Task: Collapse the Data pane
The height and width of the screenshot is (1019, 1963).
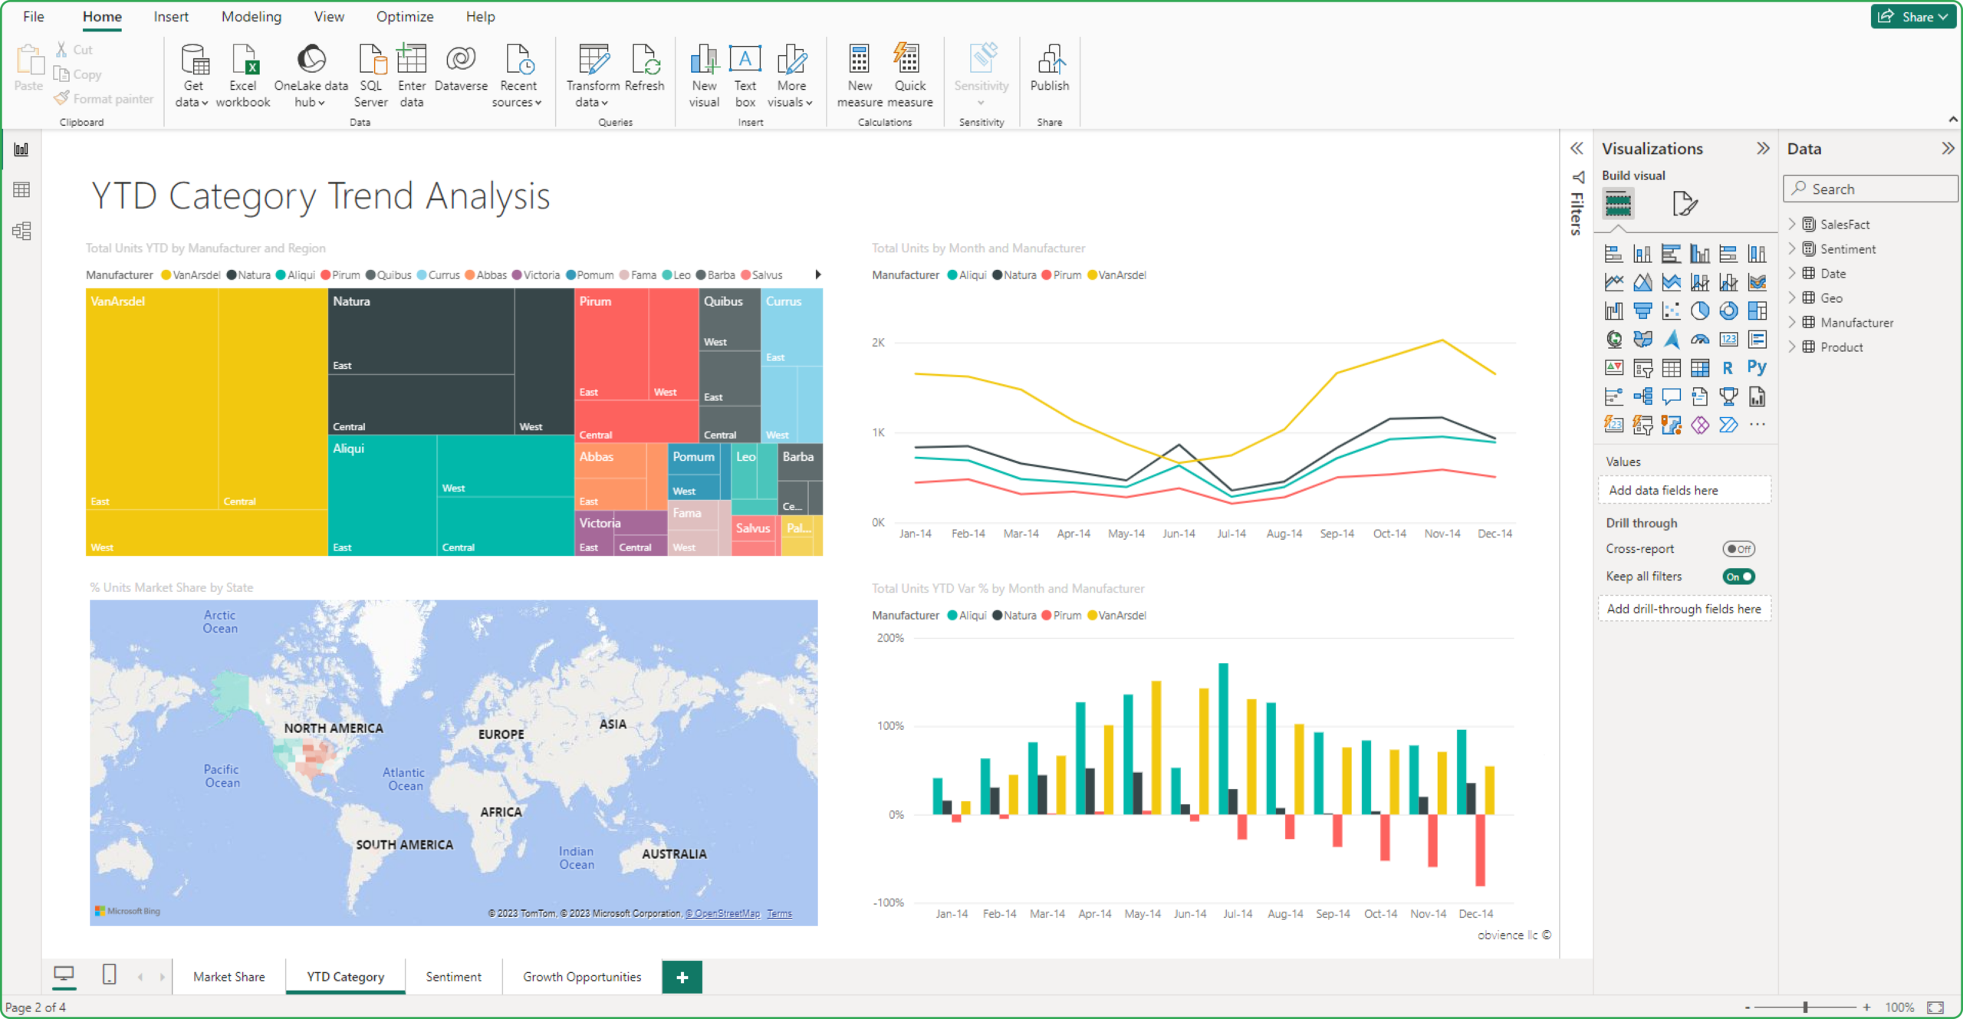Action: point(1948,148)
